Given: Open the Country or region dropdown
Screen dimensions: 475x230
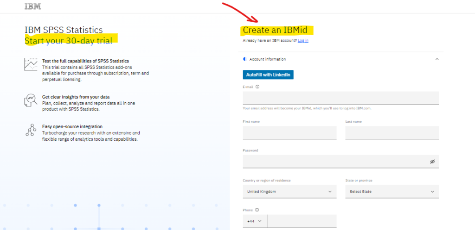Looking at the screenshot, I should click(x=289, y=192).
